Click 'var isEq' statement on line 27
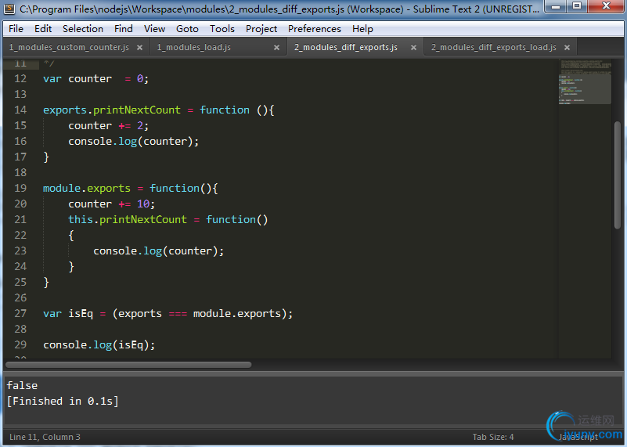Screen dimensions: 627x447 (x=168, y=313)
